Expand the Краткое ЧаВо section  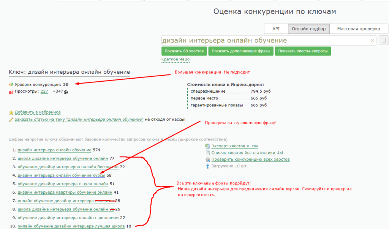pos(175,60)
